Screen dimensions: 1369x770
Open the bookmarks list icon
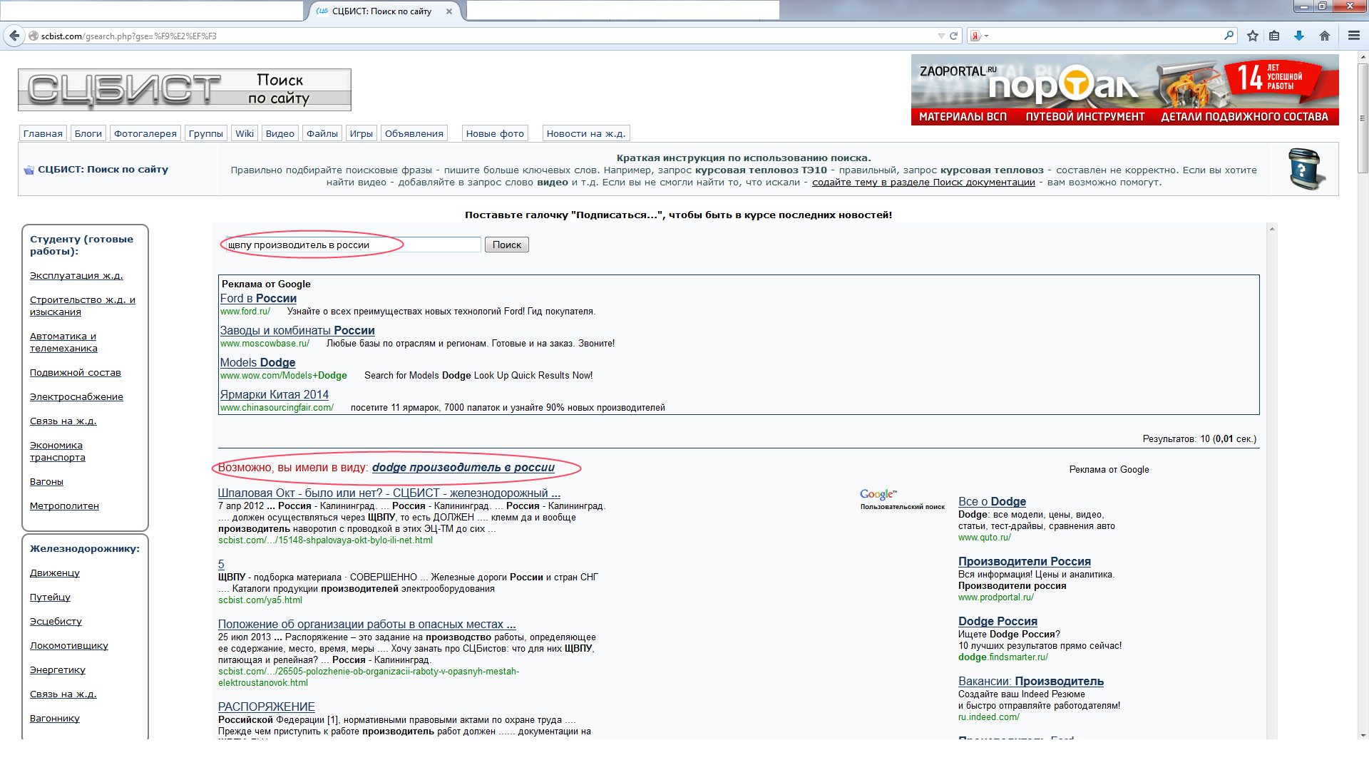pyautogui.click(x=1275, y=36)
